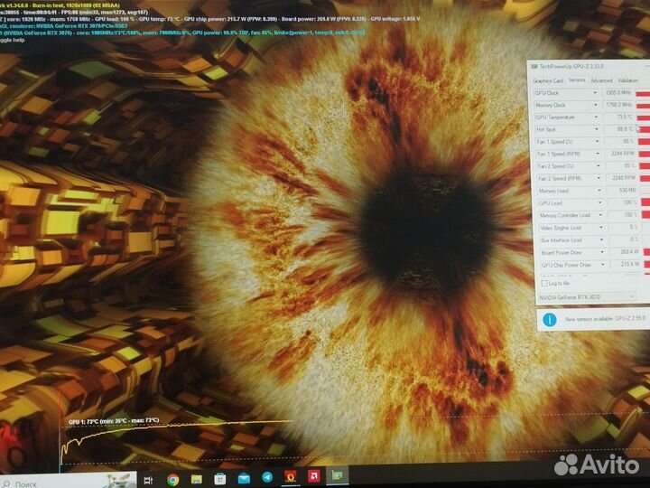
Task: Open the Memory Used sensor dropdown
Action: click(599, 191)
